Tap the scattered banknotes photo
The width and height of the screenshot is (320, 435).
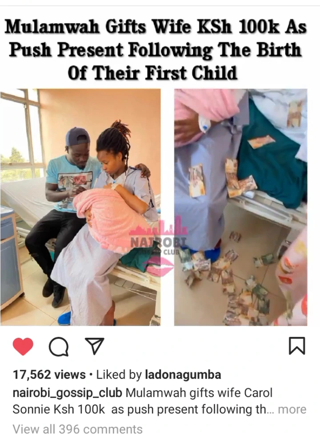click(240, 207)
